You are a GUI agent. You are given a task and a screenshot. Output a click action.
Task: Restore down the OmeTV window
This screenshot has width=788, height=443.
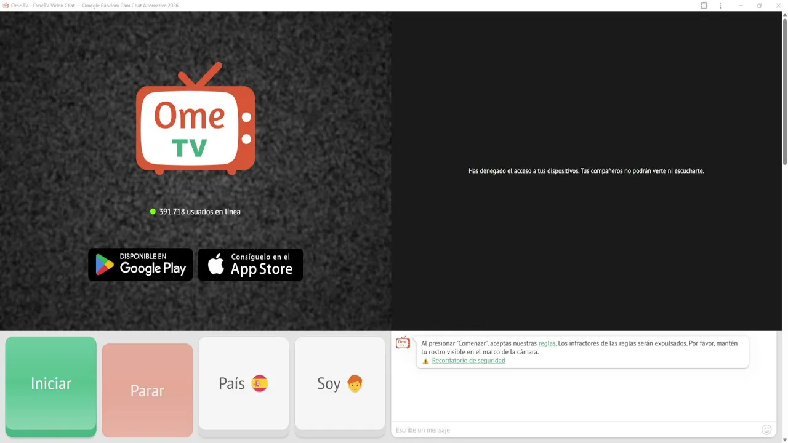tap(759, 6)
